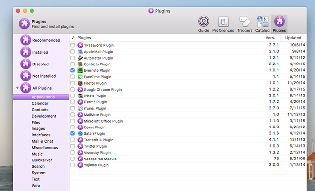Select the Miscellaneous category
The width and height of the screenshot is (315, 191).
point(45,148)
